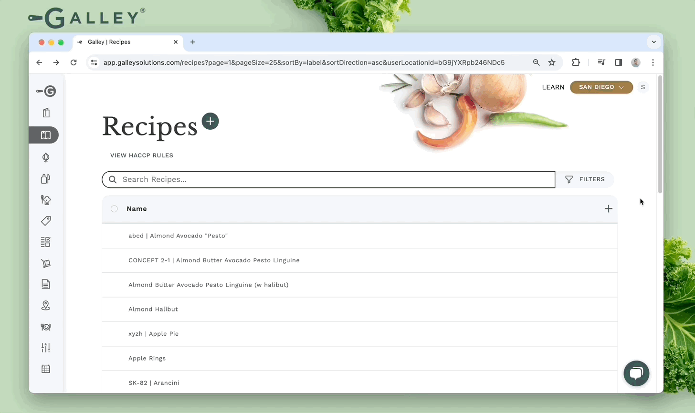Open the SAN DIEGO location dropdown

[x=601, y=87]
